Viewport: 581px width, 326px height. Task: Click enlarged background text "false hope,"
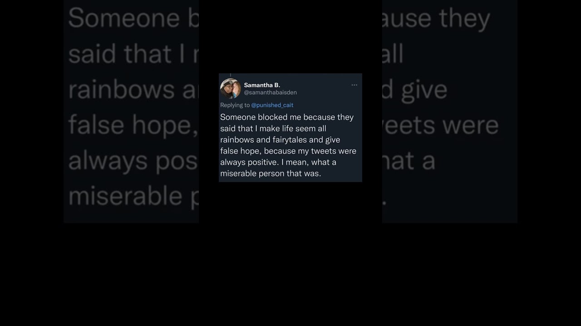(x=133, y=125)
